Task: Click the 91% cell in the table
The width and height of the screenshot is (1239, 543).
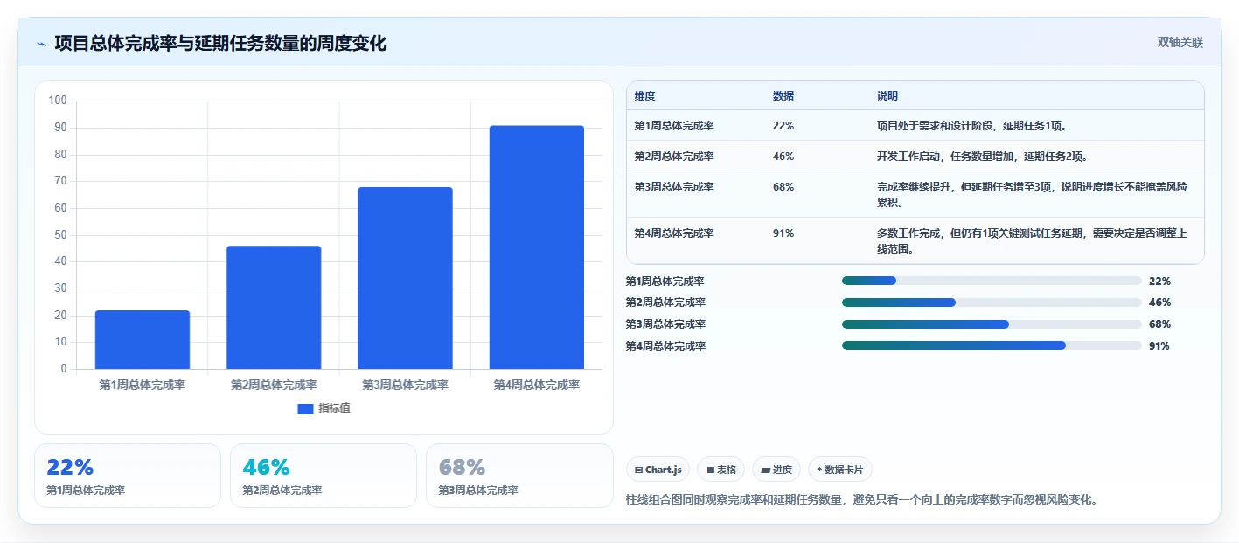Action: pyautogui.click(x=783, y=233)
